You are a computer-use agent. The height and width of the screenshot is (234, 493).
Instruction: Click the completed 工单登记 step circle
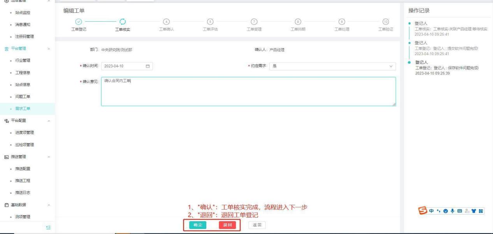[x=79, y=22]
